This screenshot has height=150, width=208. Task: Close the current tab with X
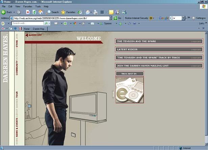(204, 28)
